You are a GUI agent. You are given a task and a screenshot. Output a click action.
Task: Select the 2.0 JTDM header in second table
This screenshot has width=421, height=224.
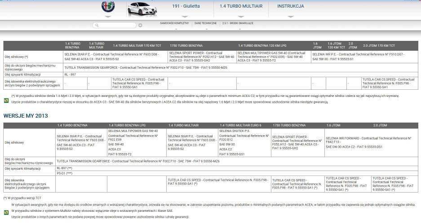point(380,125)
